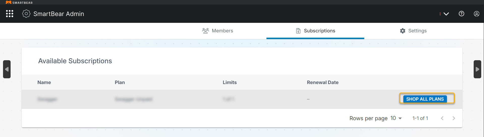This screenshot has width=484, height=137.
Task: Select the blurred subscription row name
Action: point(47,99)
